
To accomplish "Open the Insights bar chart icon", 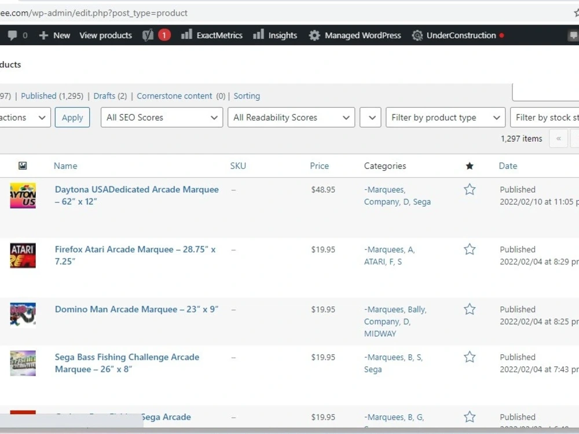I will [258, 35].
